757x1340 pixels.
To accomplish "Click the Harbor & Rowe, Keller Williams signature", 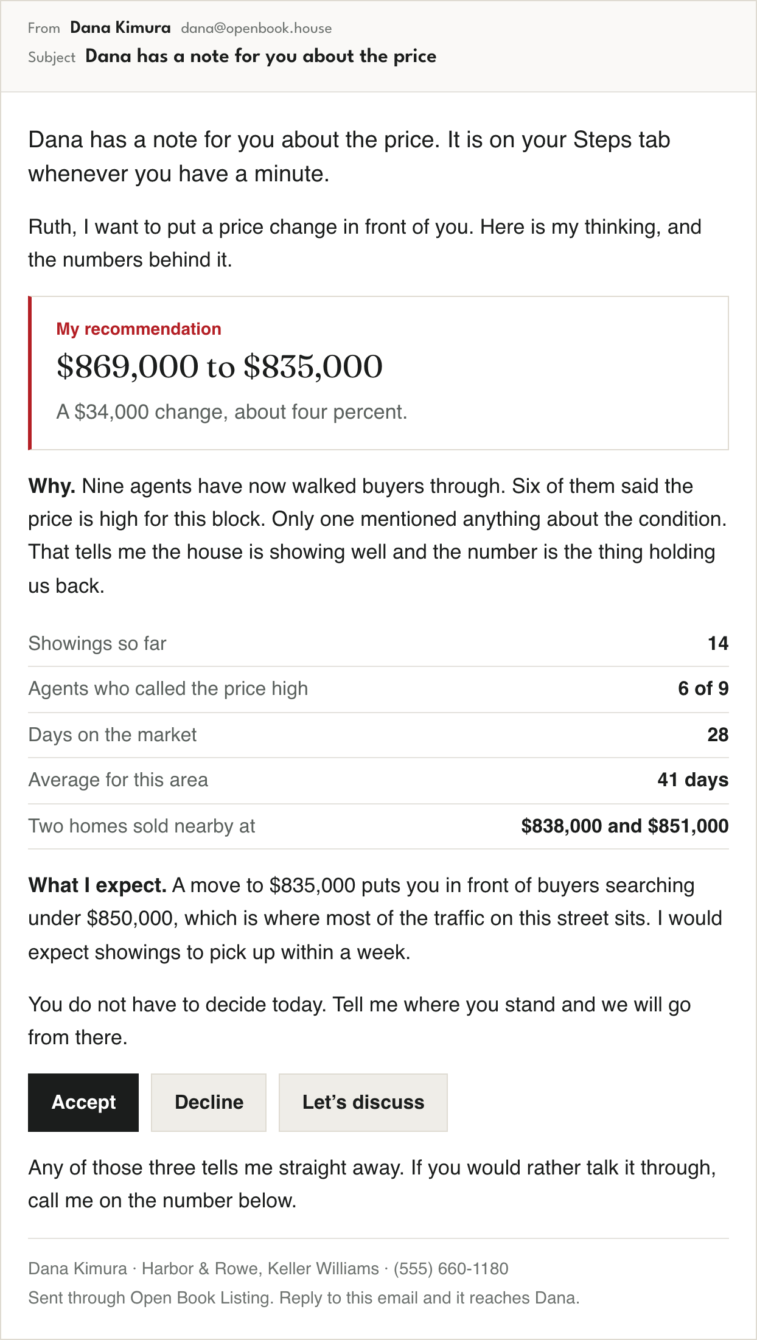I will click(260, 1268).
